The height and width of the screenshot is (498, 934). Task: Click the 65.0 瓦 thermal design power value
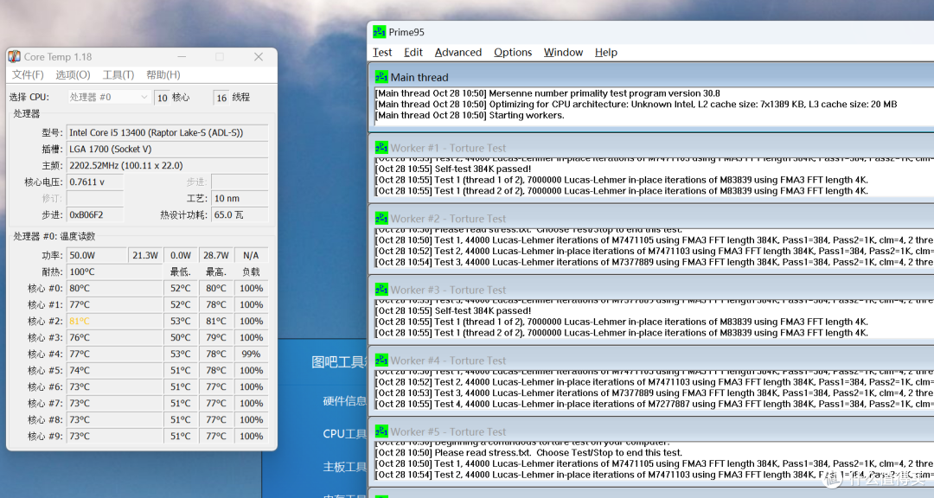[240, 215]
